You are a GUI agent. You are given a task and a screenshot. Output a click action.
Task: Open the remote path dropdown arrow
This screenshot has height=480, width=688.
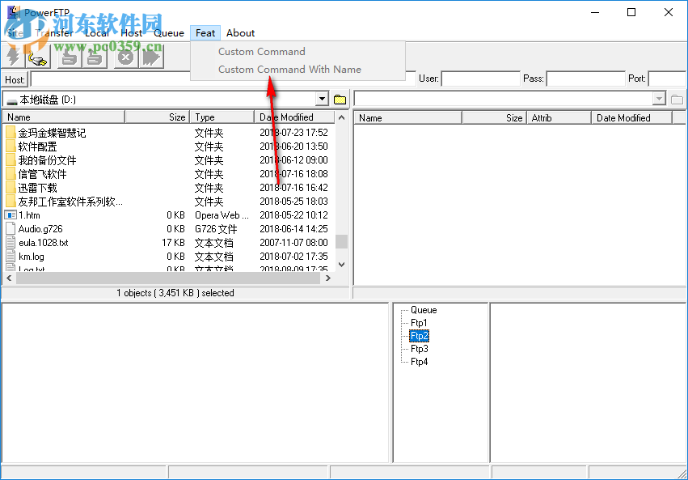tap(661, 99)
